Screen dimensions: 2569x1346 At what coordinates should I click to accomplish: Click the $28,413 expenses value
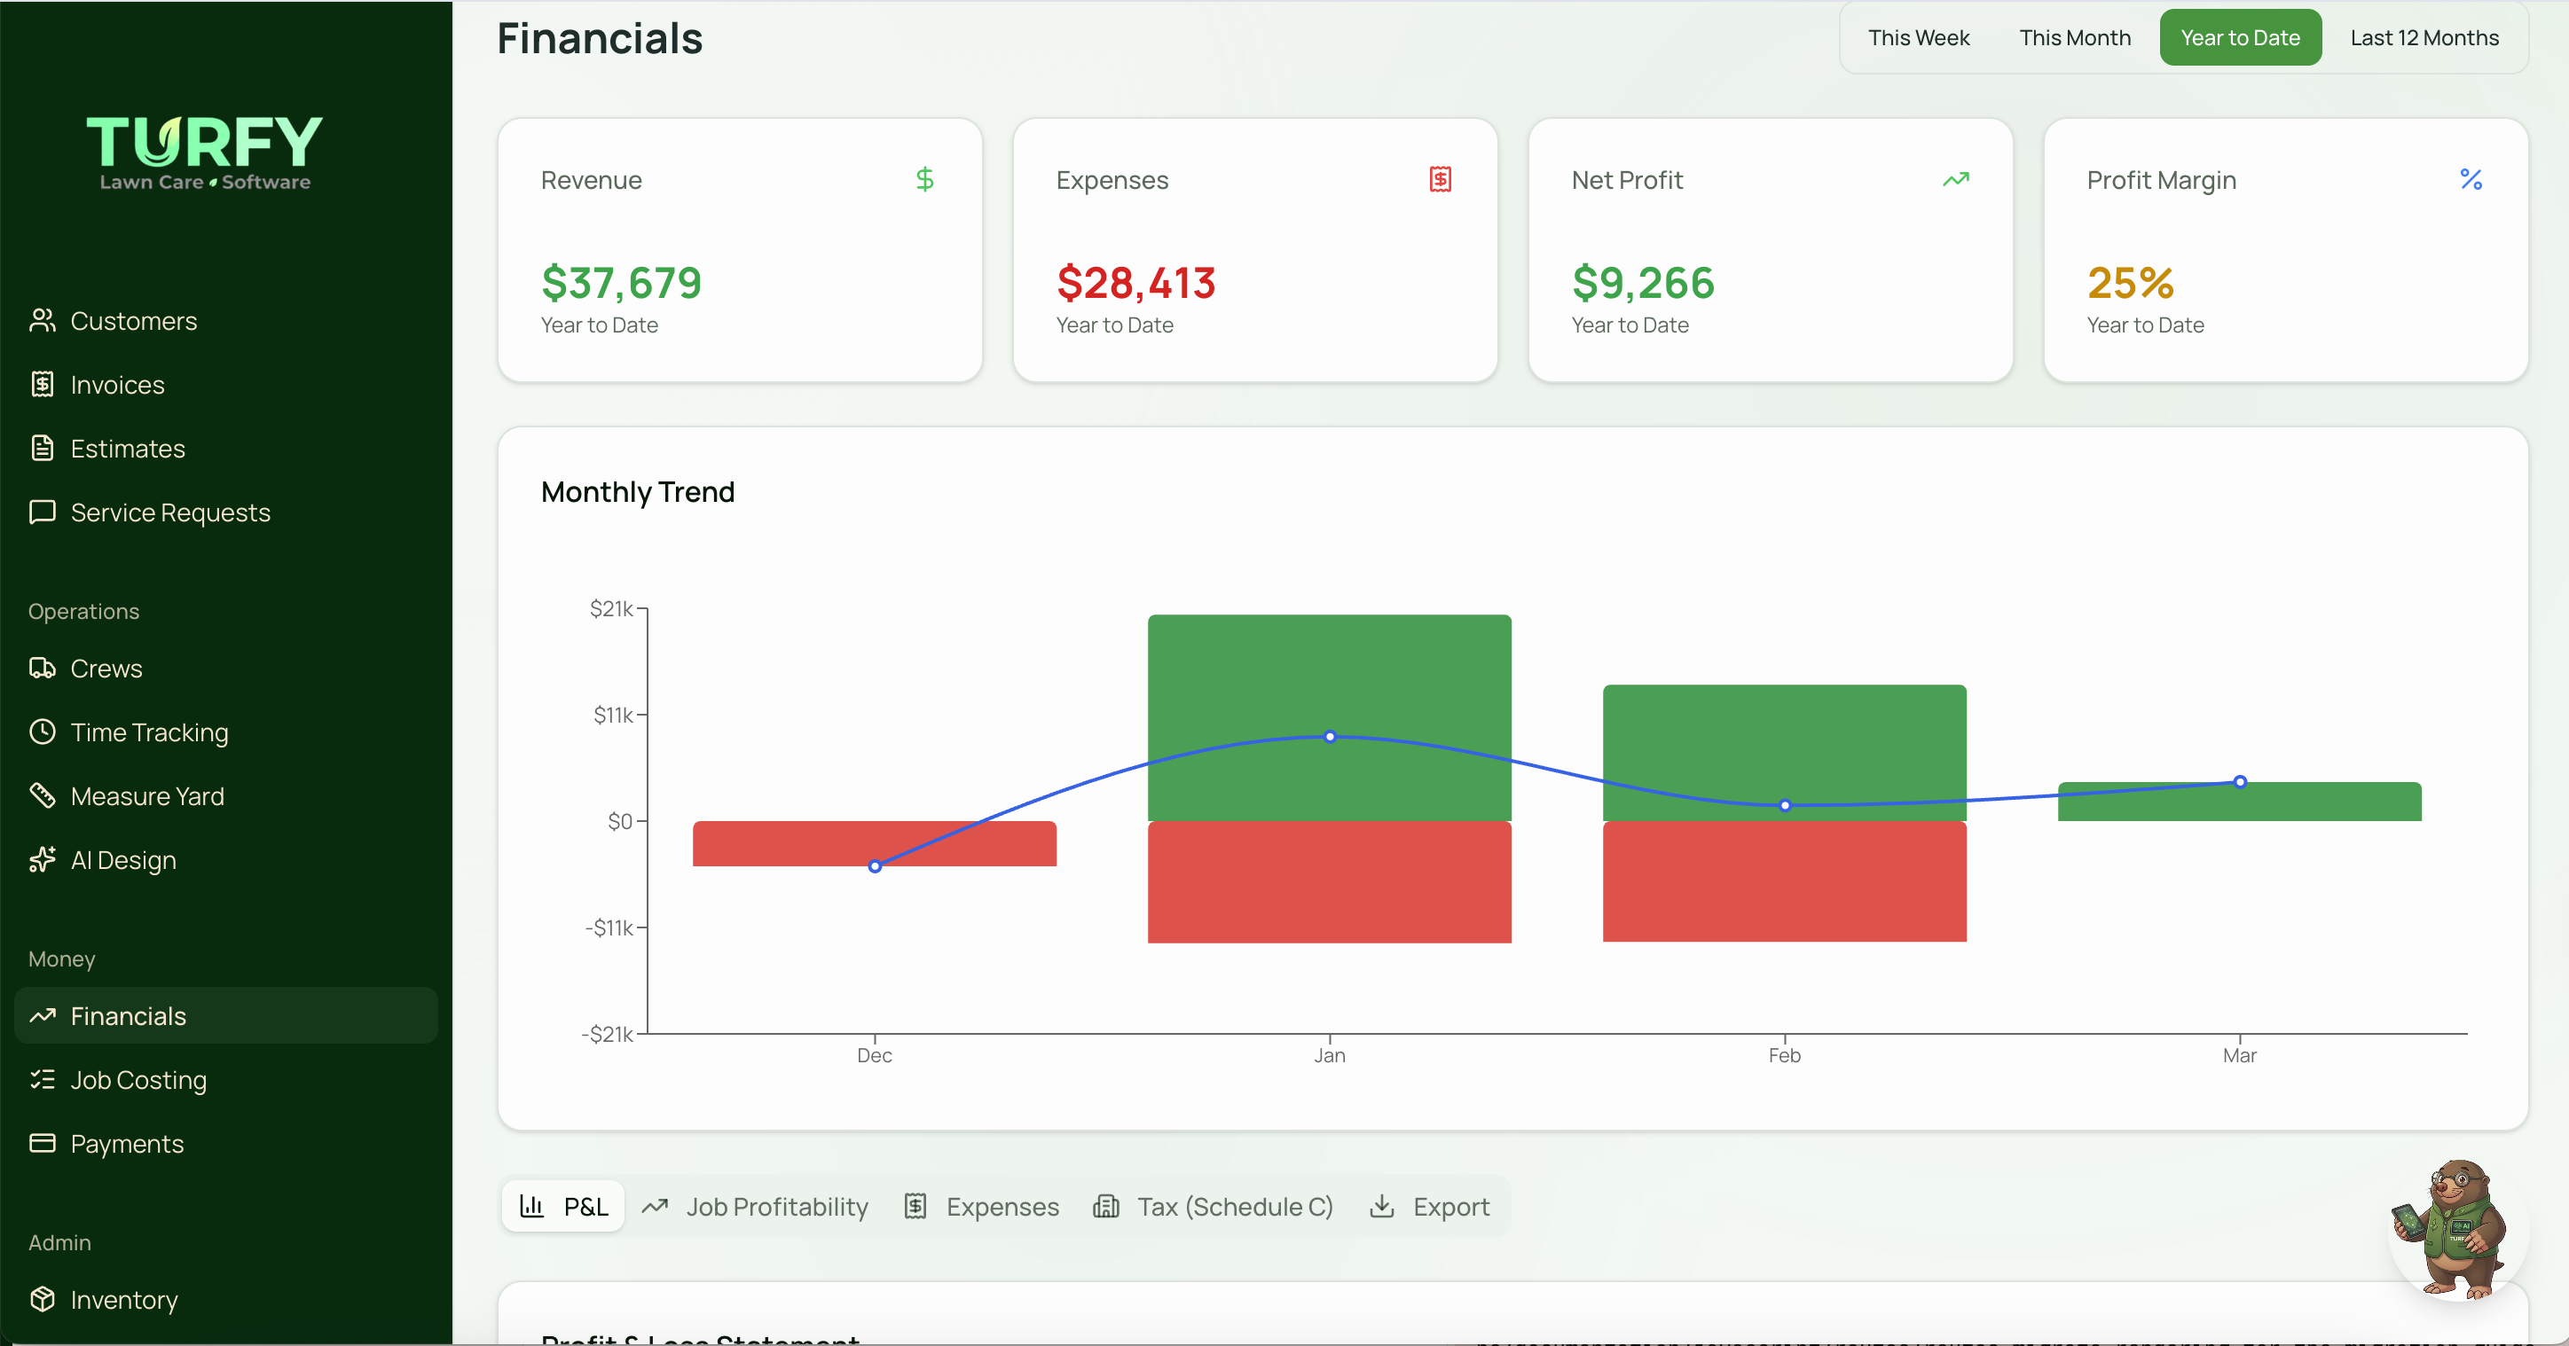click(1135, 282)
